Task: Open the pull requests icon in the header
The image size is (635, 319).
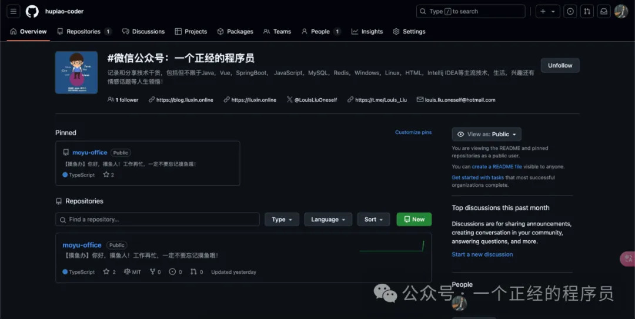Action: [587, 11]
